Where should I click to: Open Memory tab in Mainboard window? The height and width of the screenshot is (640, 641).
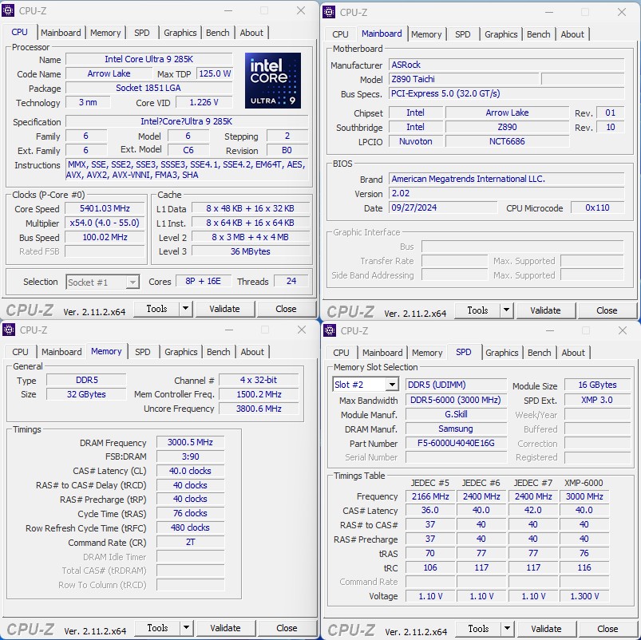point(426,34)
